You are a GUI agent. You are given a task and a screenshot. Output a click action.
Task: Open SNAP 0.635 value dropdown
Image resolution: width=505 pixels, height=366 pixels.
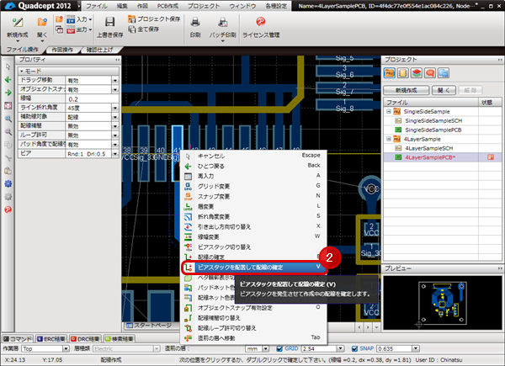pos(416,348)
